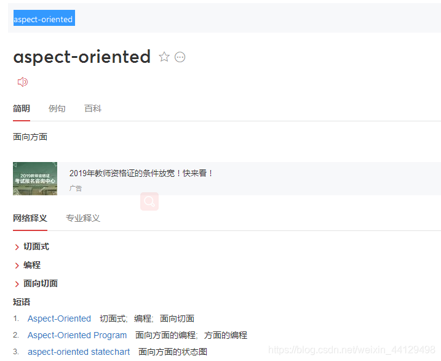The image size is (441, 361).
Task: Play pronunciation with the red speaker icon
Action: (23, 82)
